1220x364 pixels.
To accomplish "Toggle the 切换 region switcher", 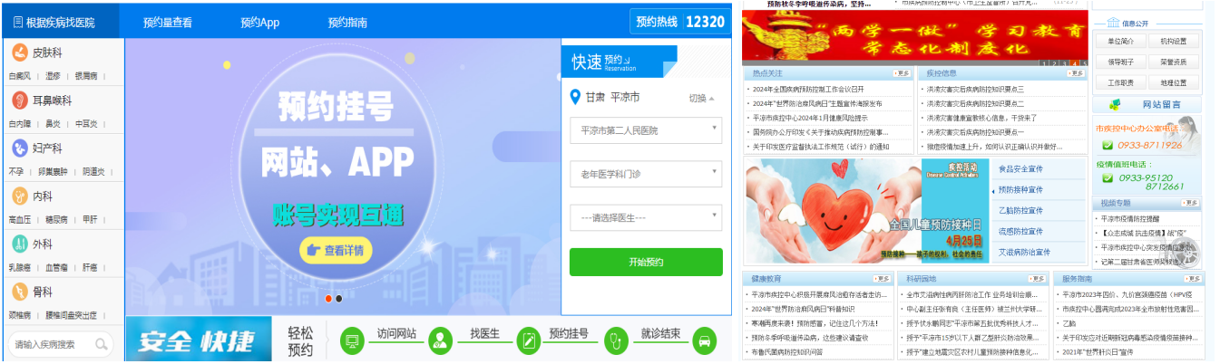I will 701,98.
